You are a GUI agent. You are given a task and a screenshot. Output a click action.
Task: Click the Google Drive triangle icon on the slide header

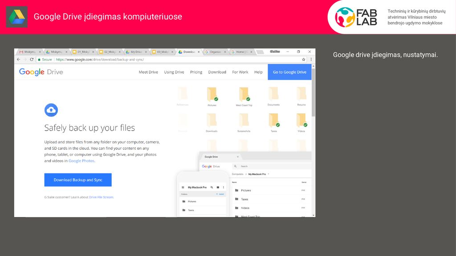tap(16, 17)
